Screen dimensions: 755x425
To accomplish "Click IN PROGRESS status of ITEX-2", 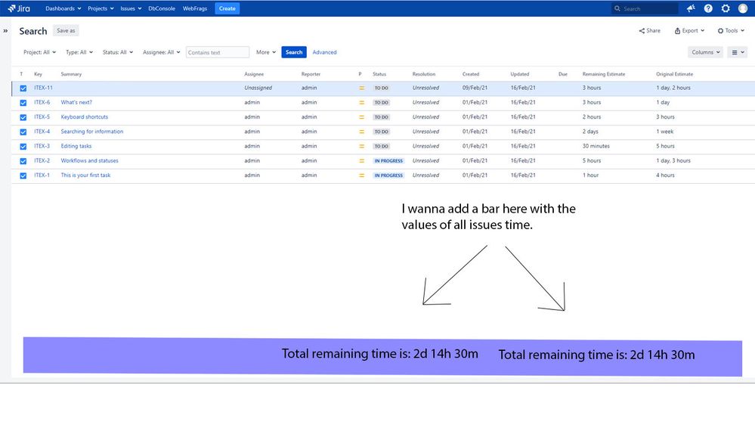I will pyautogui.click(x=388, y=161).
